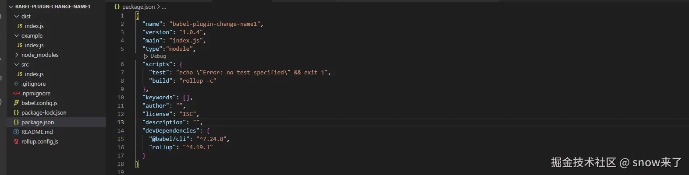Viewport: 689px width, 175px height.
Task: Click package.json in the breadcrumb bar
Action: (138, 7)
